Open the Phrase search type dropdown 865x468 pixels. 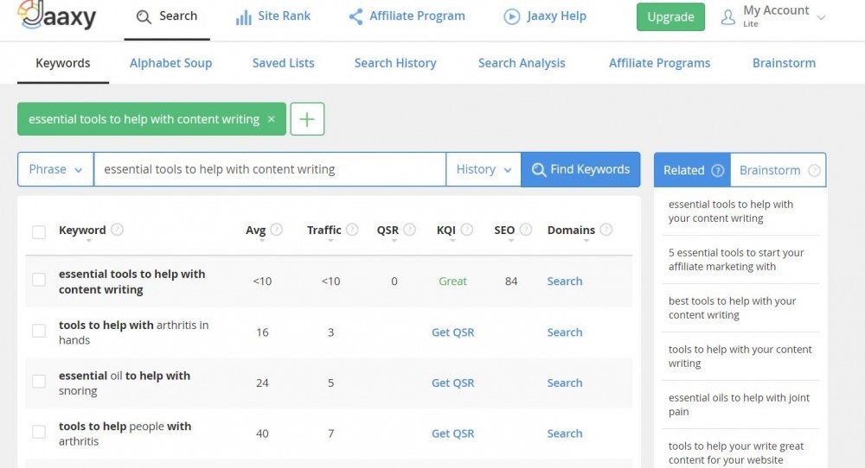[x=55, y=169]
